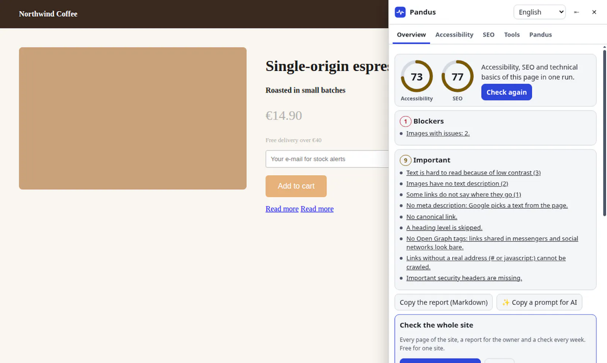Click the Pandus pulse logo icon
Image resolution: width=607 pixels, height=363 pixels.
(x=400, y=12)
